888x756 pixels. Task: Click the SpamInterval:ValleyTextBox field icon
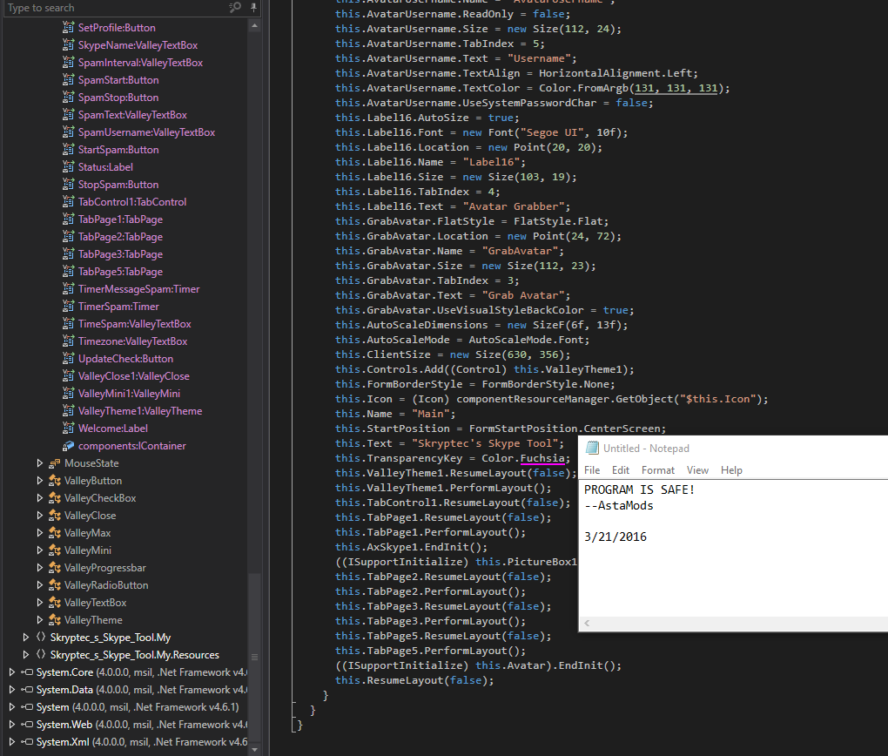[69, 63]
